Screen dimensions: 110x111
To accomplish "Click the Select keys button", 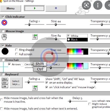I will pyautogui.click(x=16, y=83).
